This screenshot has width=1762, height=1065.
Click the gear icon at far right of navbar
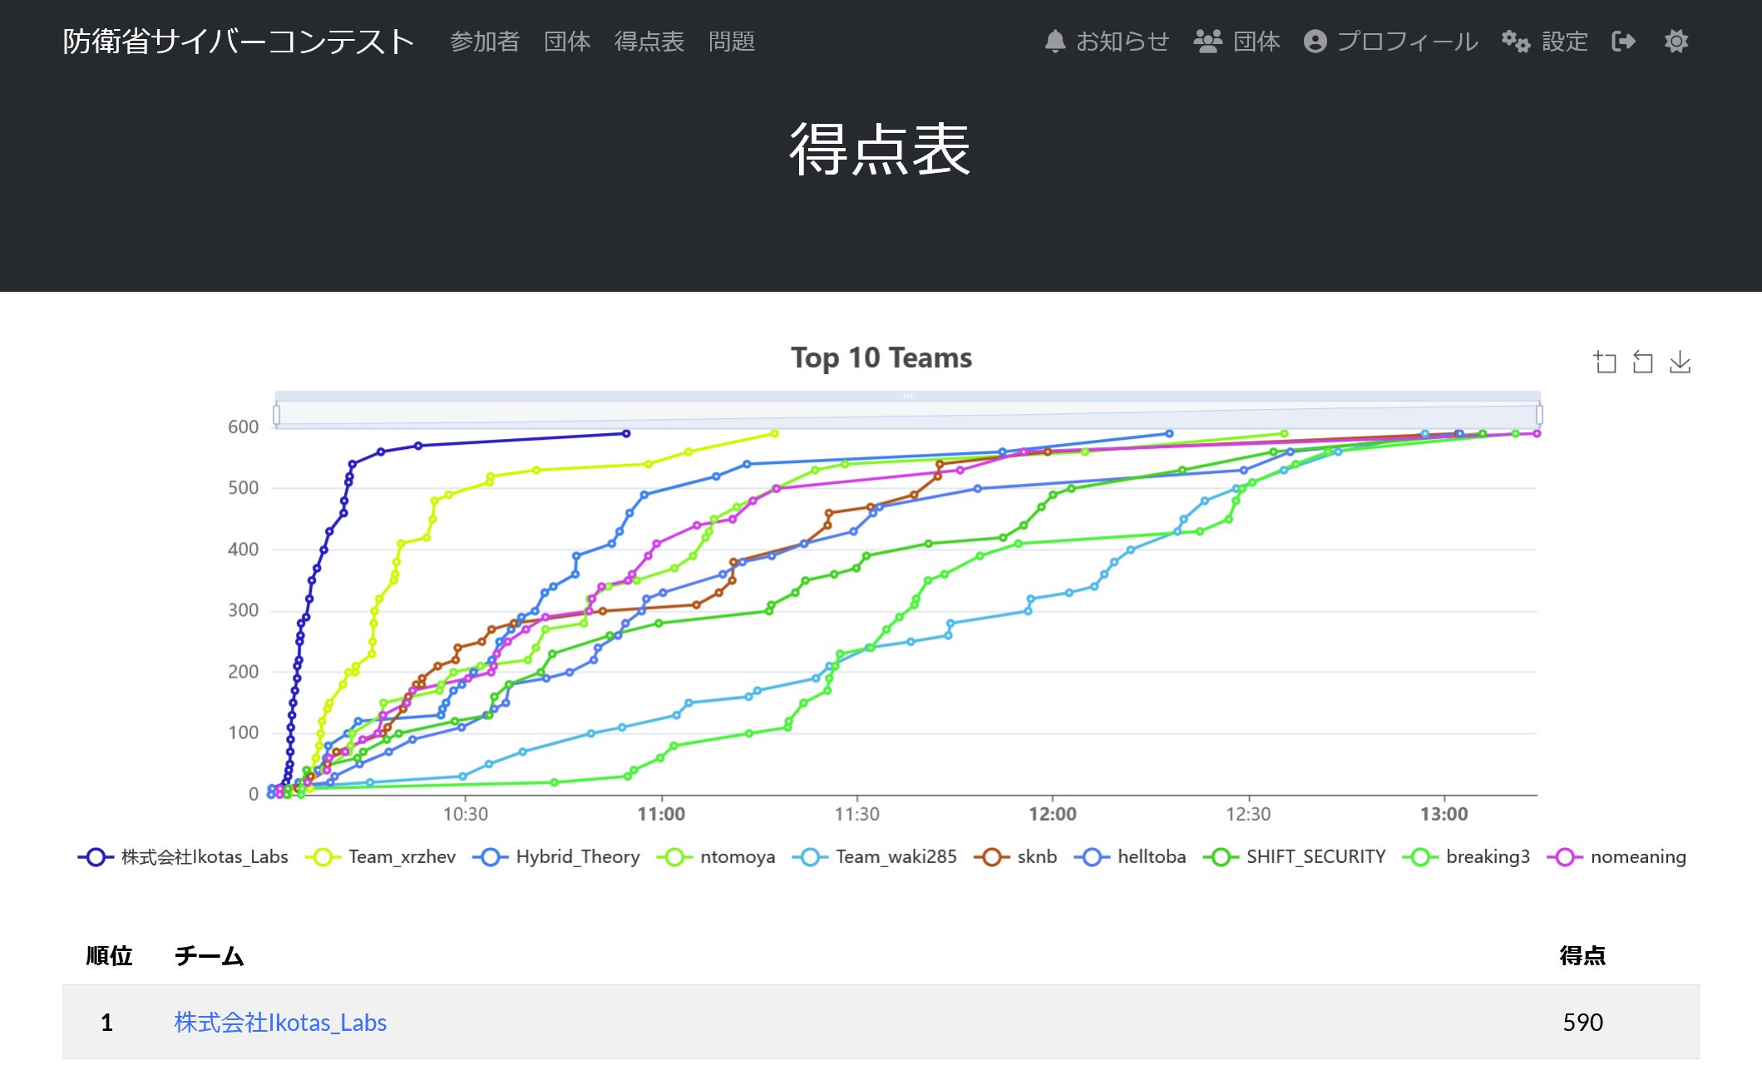click(1677, 41)
